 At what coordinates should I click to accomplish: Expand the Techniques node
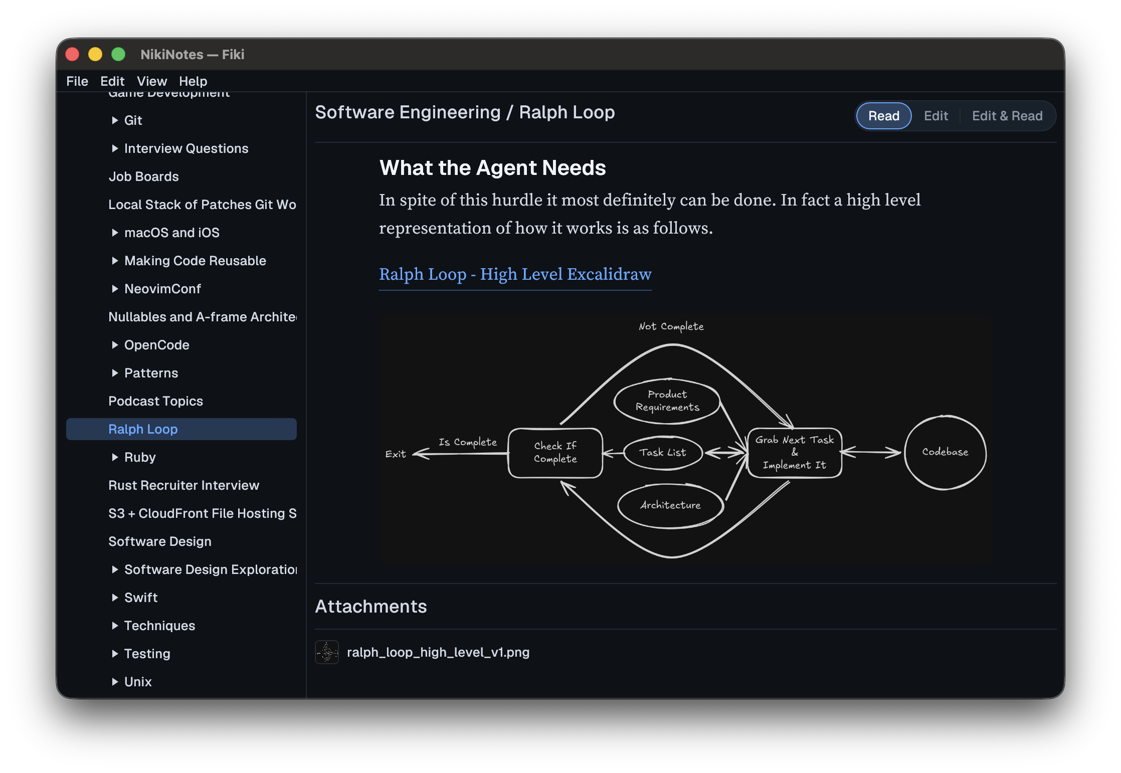pos(115,626)
